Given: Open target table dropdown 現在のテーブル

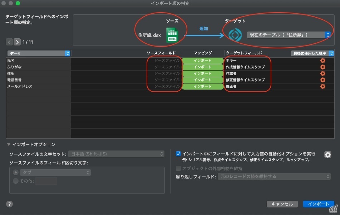Looking at the screenshot, I should [x=289, y=35].
